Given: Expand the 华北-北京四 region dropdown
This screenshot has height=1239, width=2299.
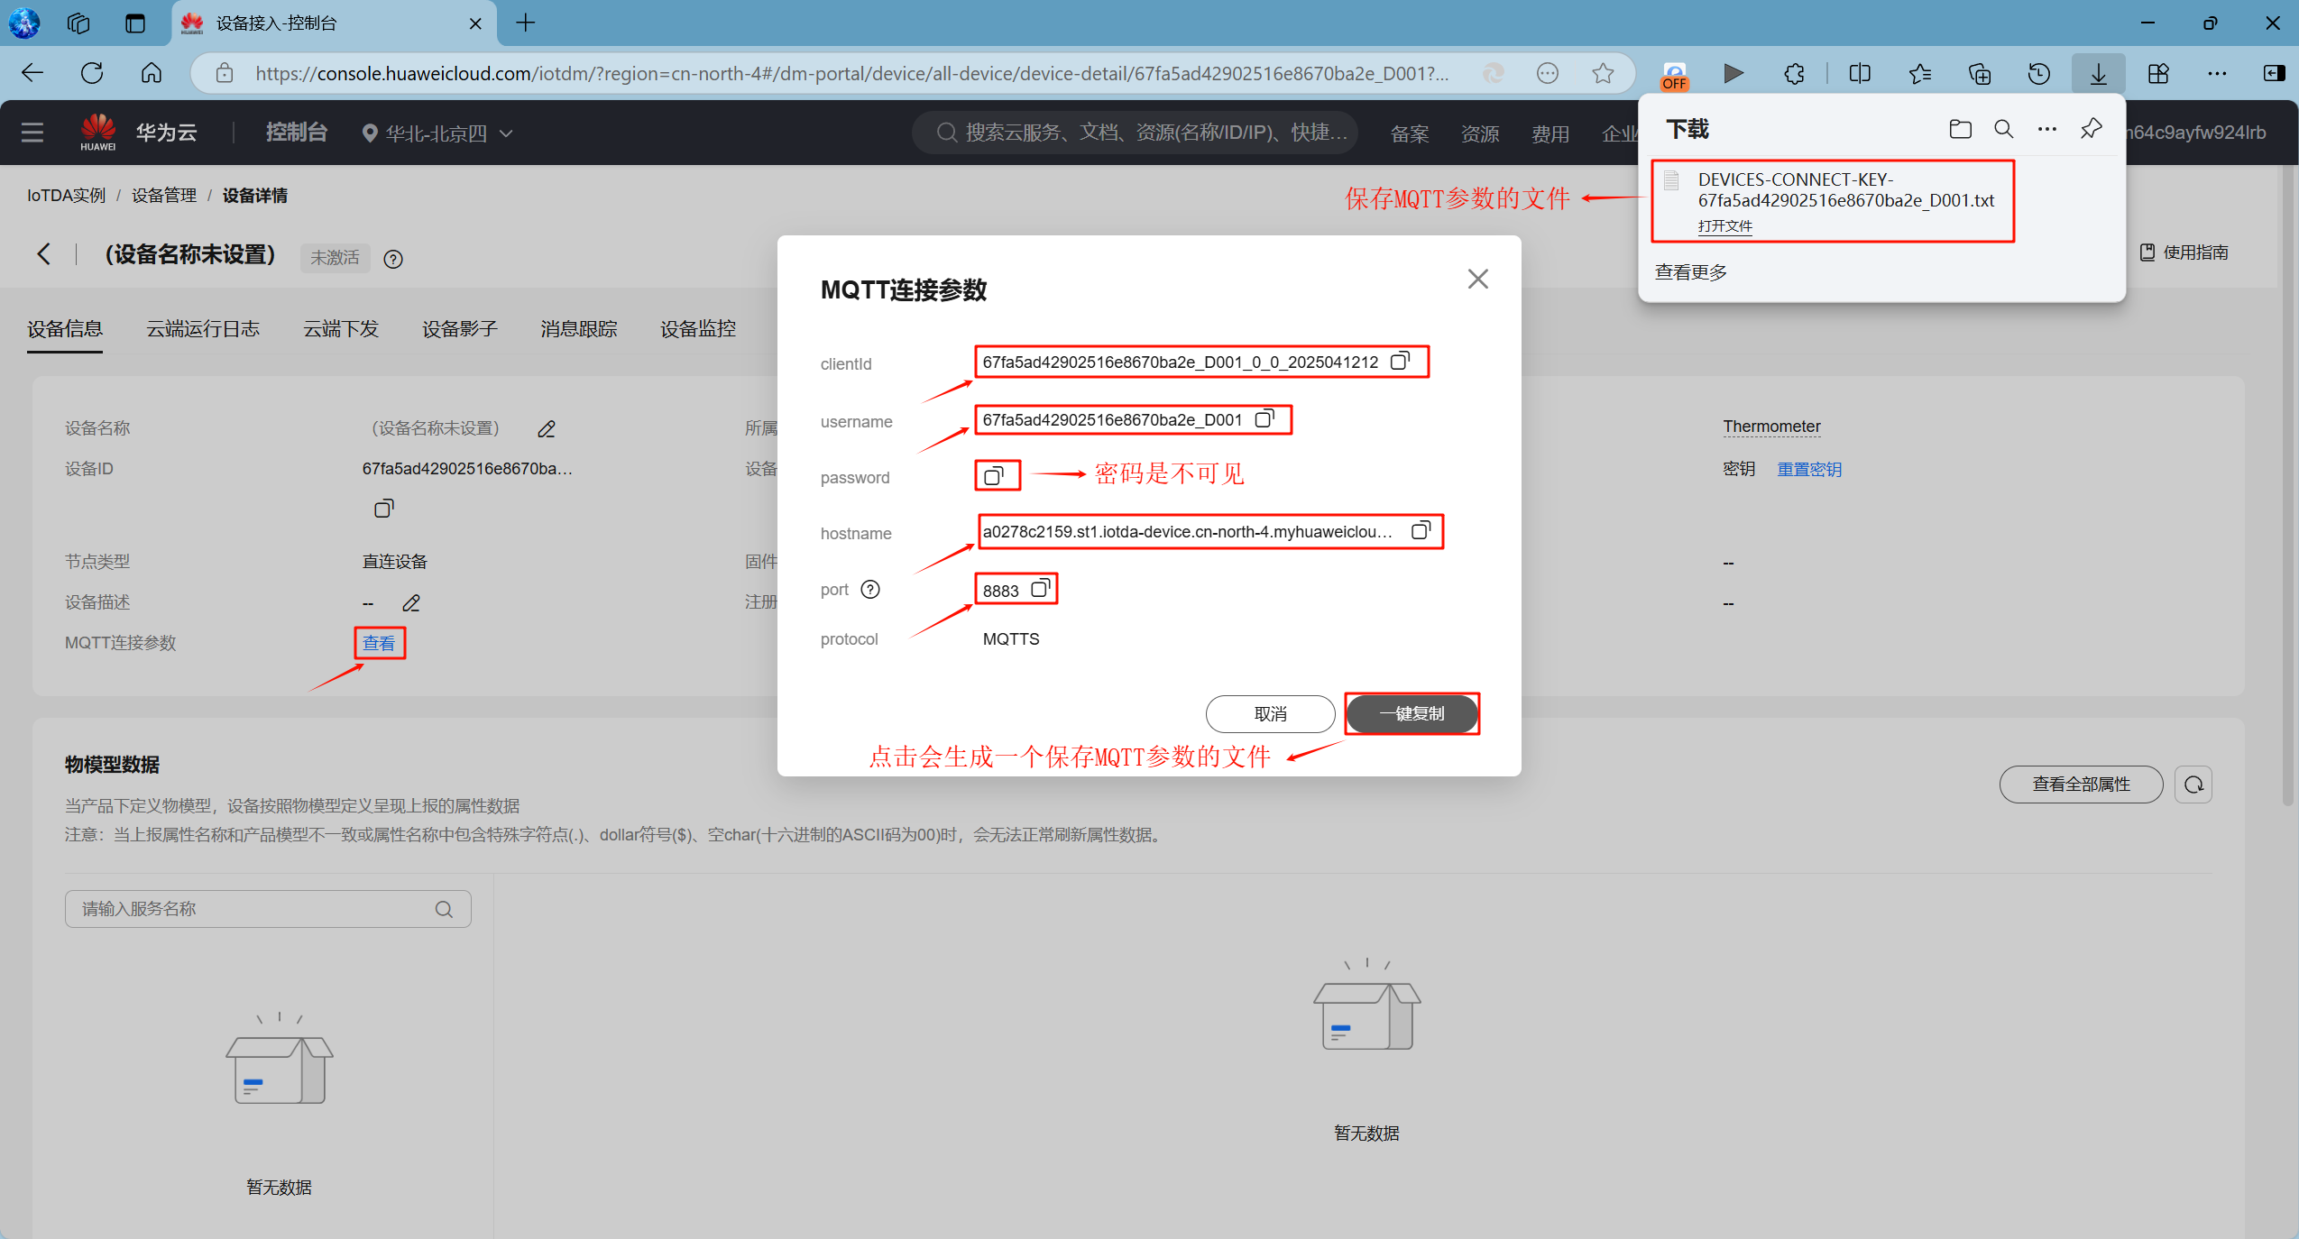Looking at the screenshot, I should (437, 133).
